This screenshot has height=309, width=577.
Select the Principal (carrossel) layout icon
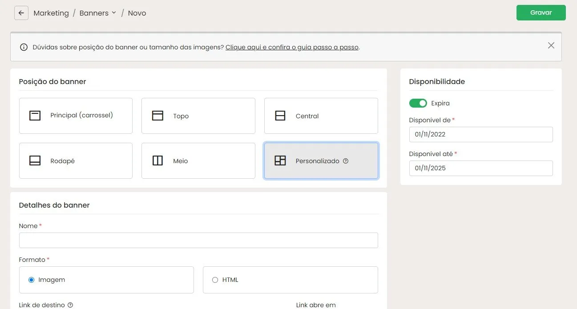[x=35, y=116]
